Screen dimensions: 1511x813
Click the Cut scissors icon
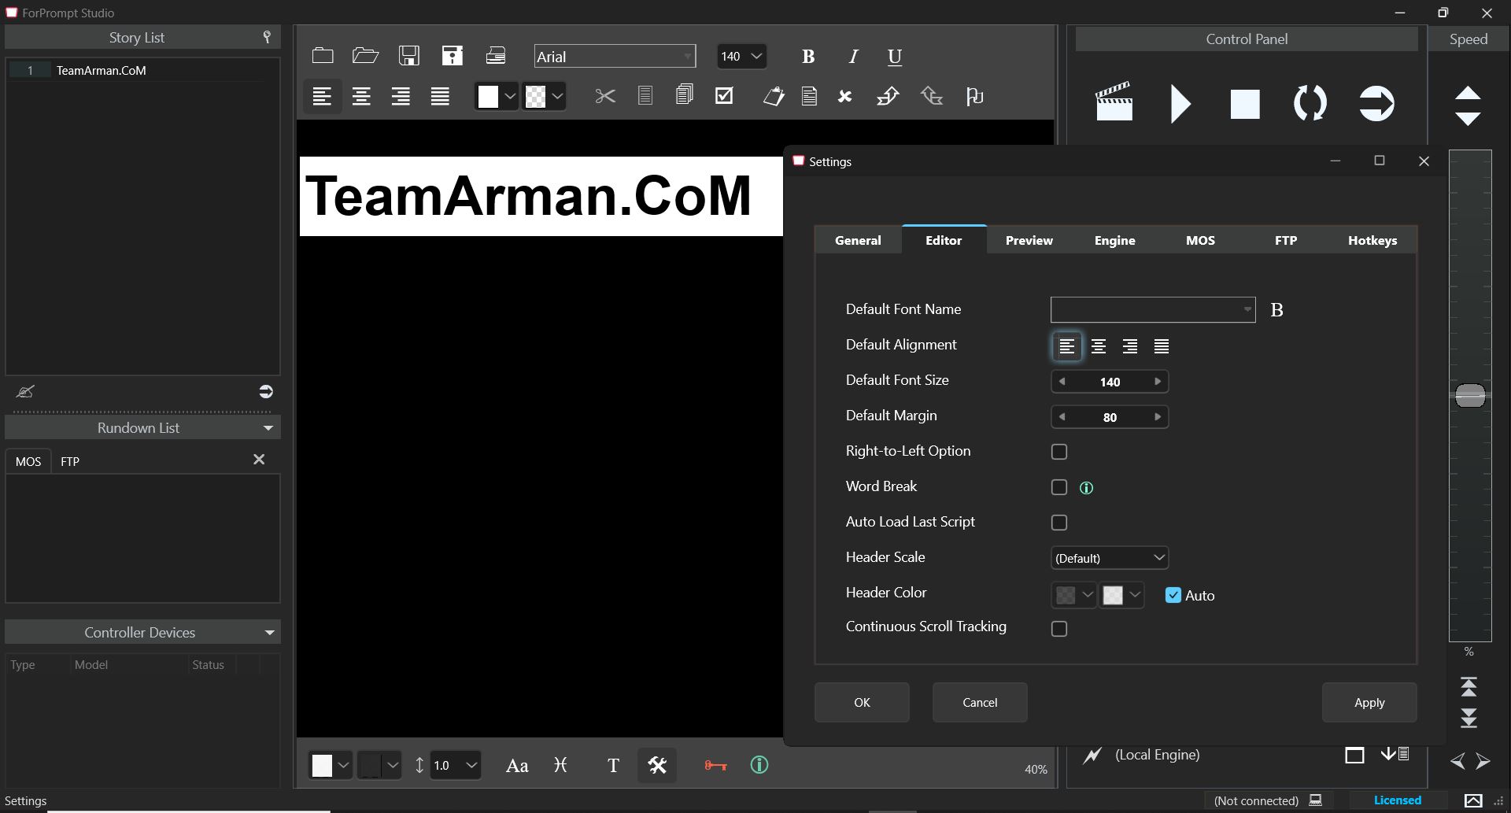pyautogui.click(x=605, y=96)
